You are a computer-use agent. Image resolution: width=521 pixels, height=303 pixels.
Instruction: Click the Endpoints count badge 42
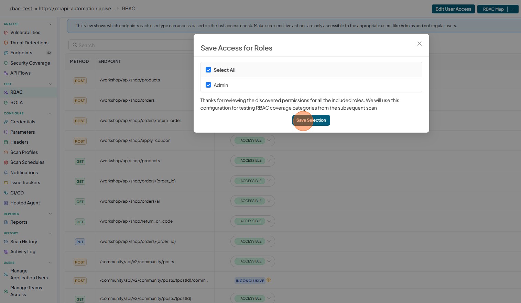(49, 53)
